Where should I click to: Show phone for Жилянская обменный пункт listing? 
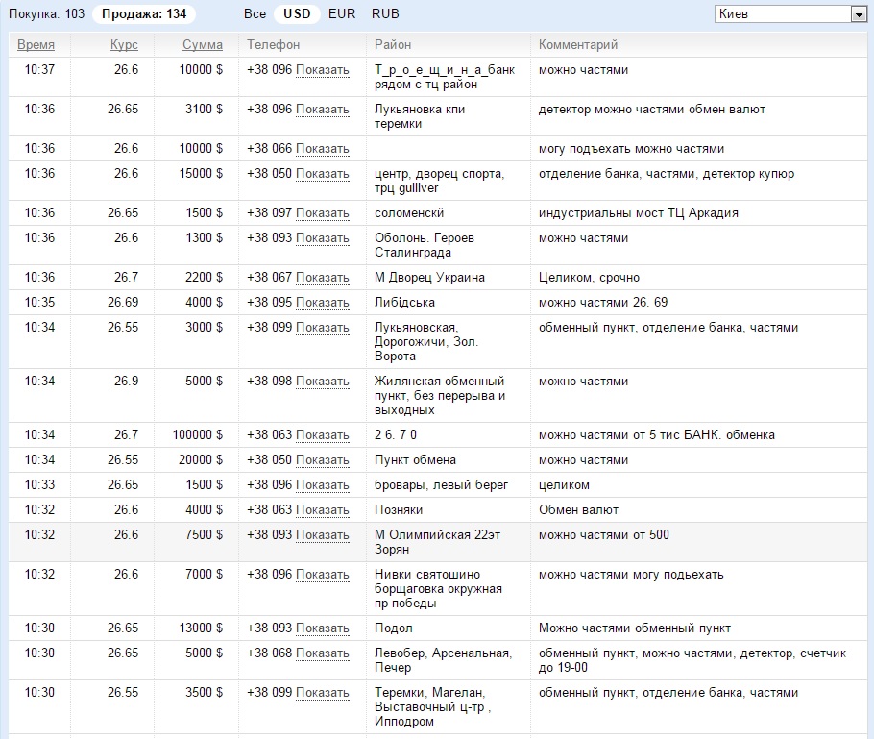(x=323, y=382)
